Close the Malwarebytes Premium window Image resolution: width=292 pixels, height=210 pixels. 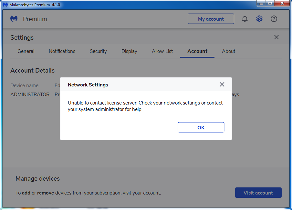(282, 4)
